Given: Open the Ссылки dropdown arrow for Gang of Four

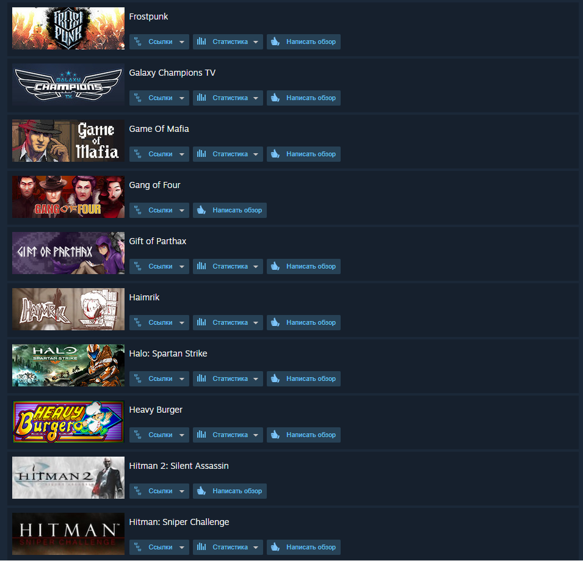Looking at the screenshot, I should (182, 211).
